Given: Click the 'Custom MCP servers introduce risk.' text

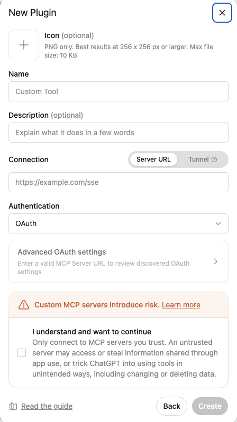Looking at the screenshot, I should click(x=97, y=305).
